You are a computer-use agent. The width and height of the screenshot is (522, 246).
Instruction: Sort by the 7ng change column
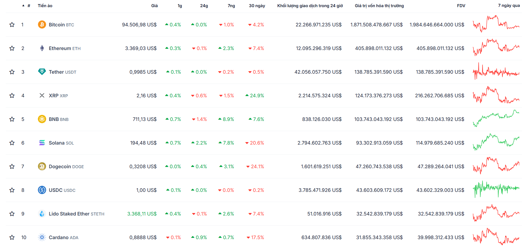[231, 6]
